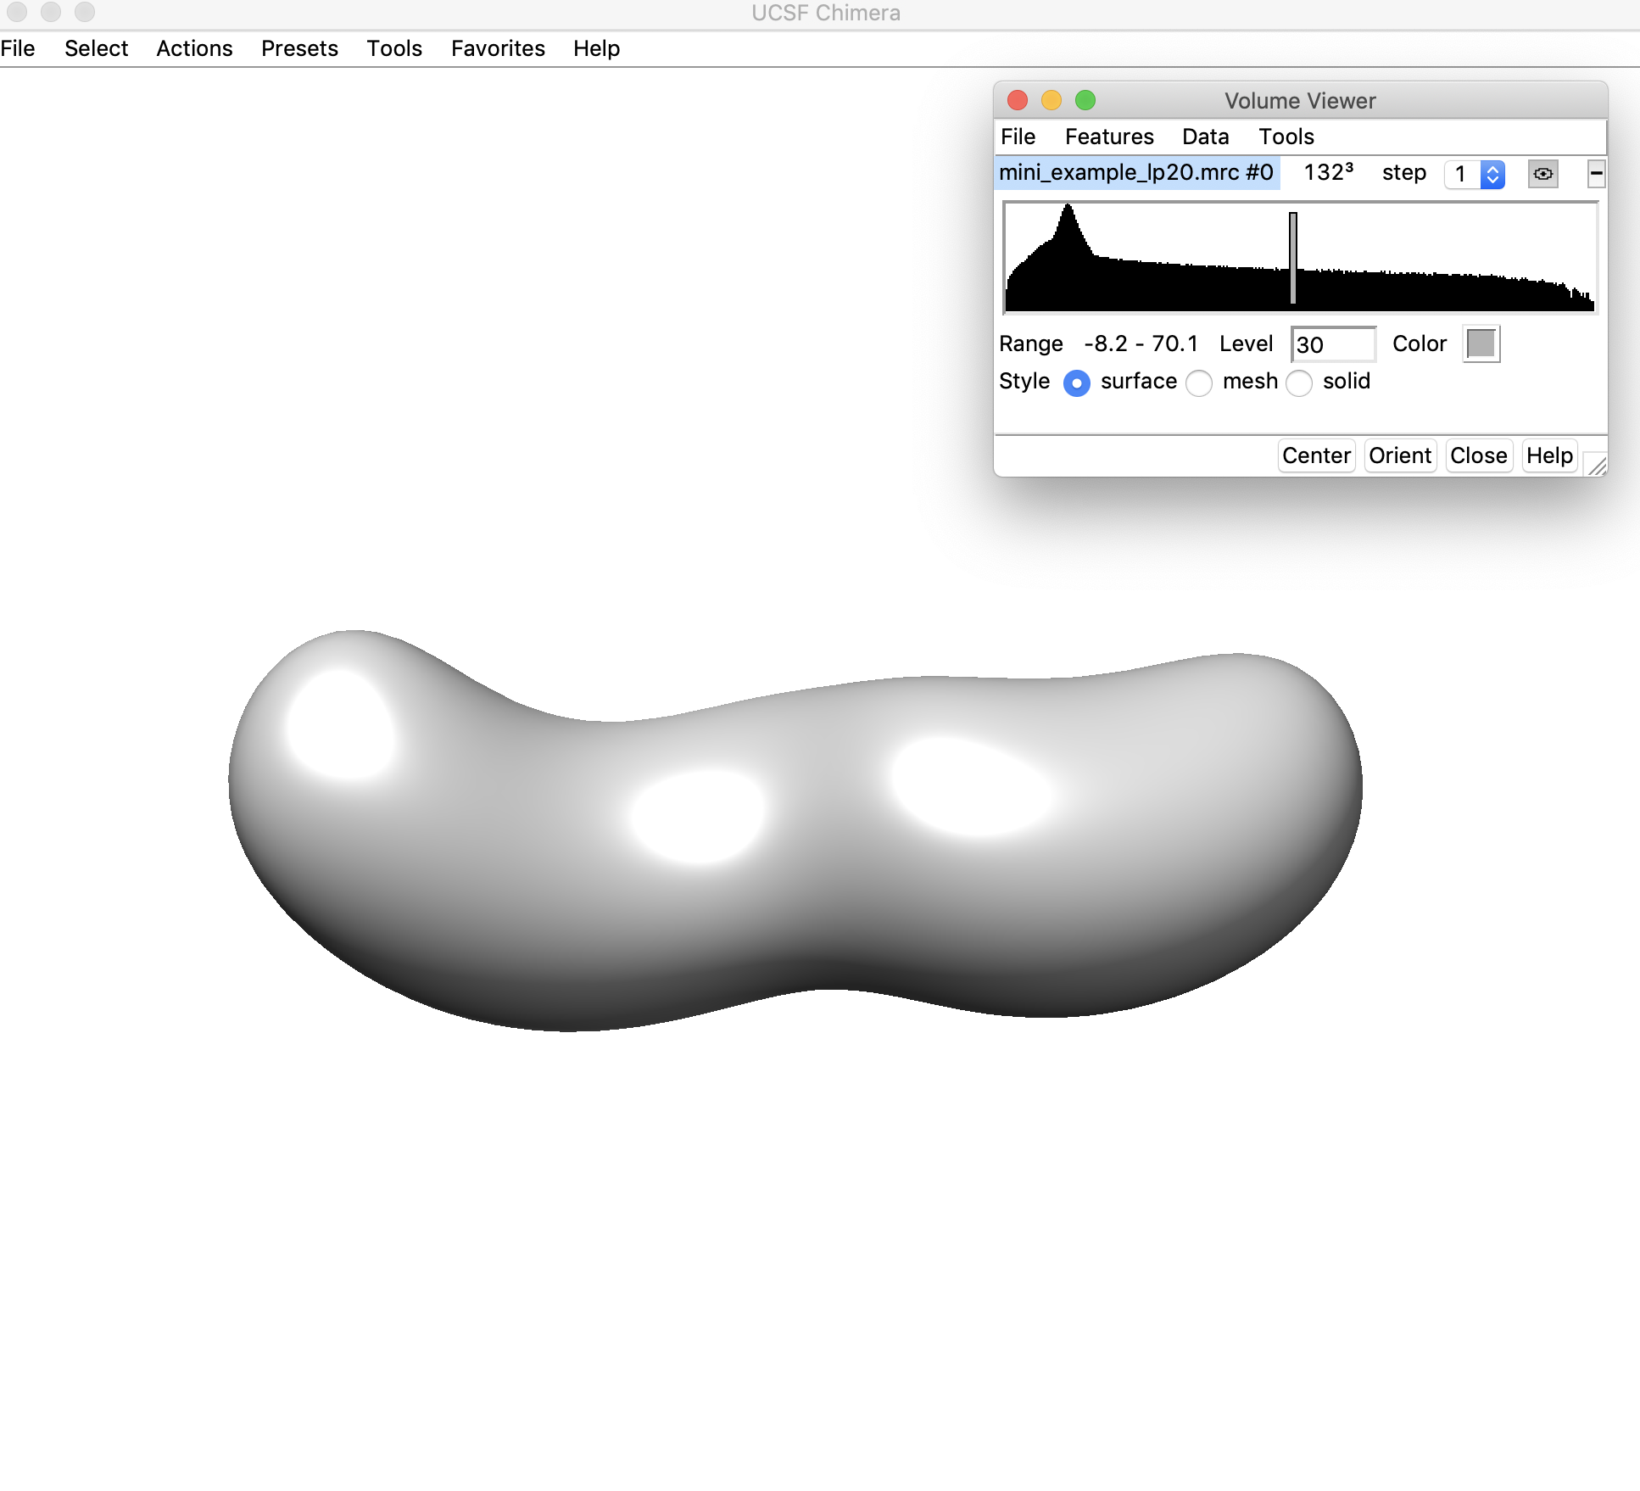
Task: Open the Presets menu in the Chimera menu bar
Action: (299, 48)
